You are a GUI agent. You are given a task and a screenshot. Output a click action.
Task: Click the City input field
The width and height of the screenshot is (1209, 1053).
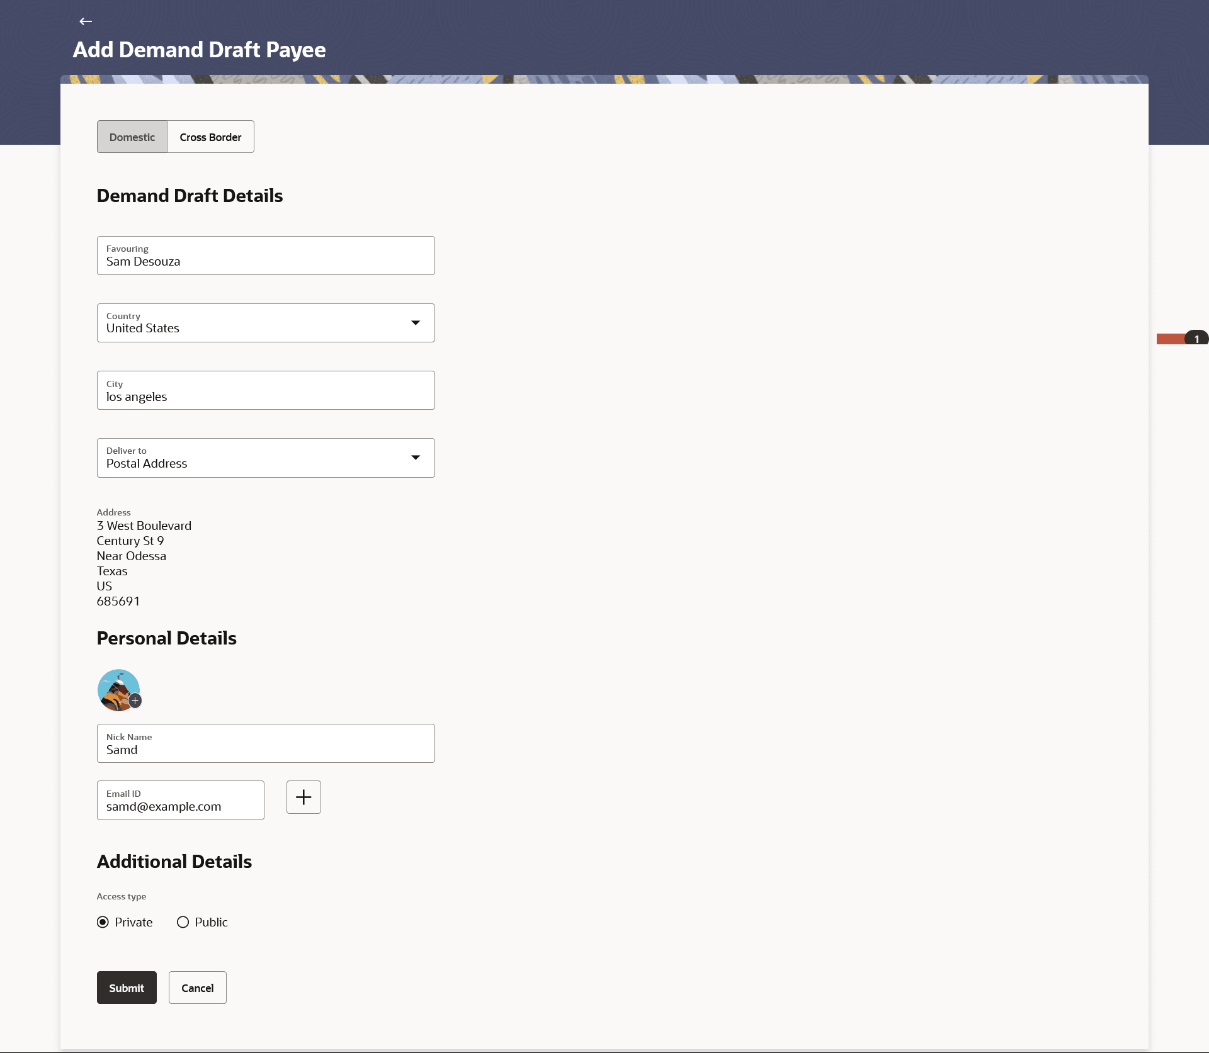(266, 390)
